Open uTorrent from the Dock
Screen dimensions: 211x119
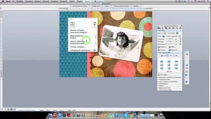[111, 115]
